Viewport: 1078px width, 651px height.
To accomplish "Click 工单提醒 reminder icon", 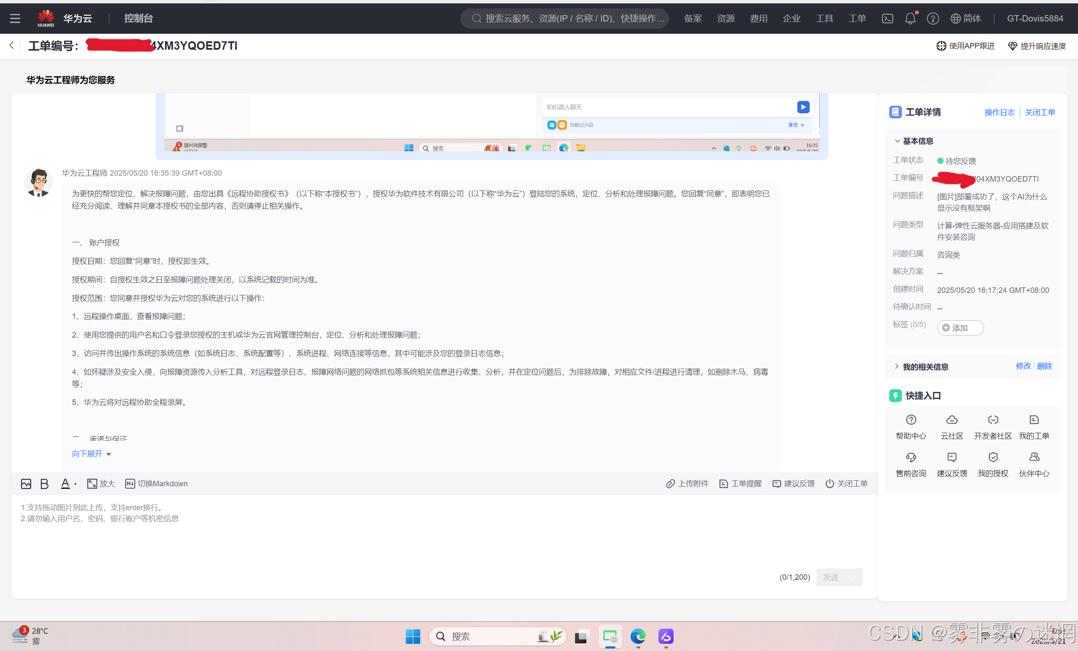I will click(x=724, y=483).
